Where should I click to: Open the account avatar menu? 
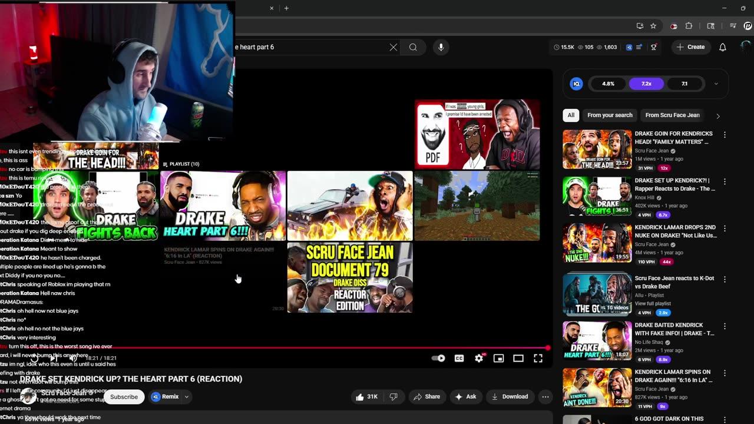(x=746, y=47)
